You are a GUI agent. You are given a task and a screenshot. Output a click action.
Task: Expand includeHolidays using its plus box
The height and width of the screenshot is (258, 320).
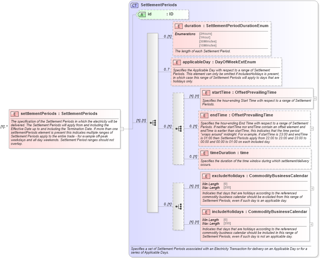[311, 224]
